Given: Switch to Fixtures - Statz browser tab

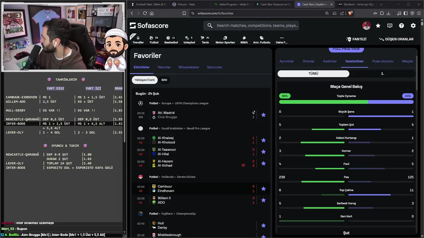Looking at the screenshot, I should click(190, 4).
